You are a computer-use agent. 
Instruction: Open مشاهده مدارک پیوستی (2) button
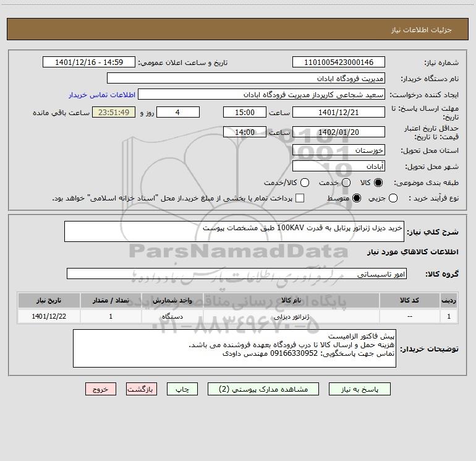263,389
